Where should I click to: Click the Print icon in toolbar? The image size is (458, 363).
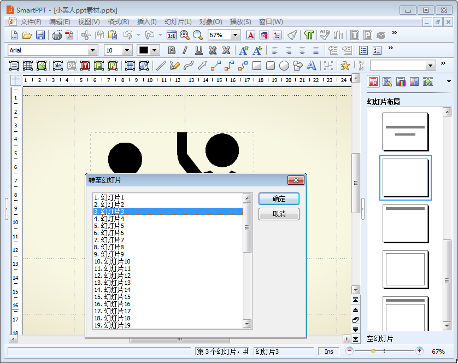[x=56, y=35]
